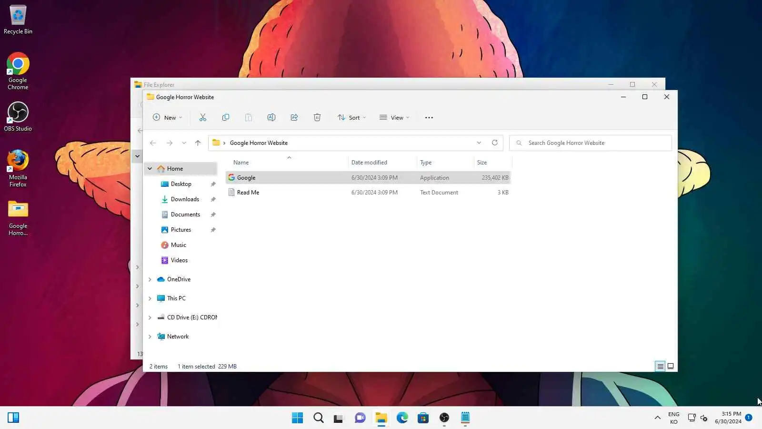
Task: Open Microsoft Edge from the taskbar
Action: [x=402, y=418]
